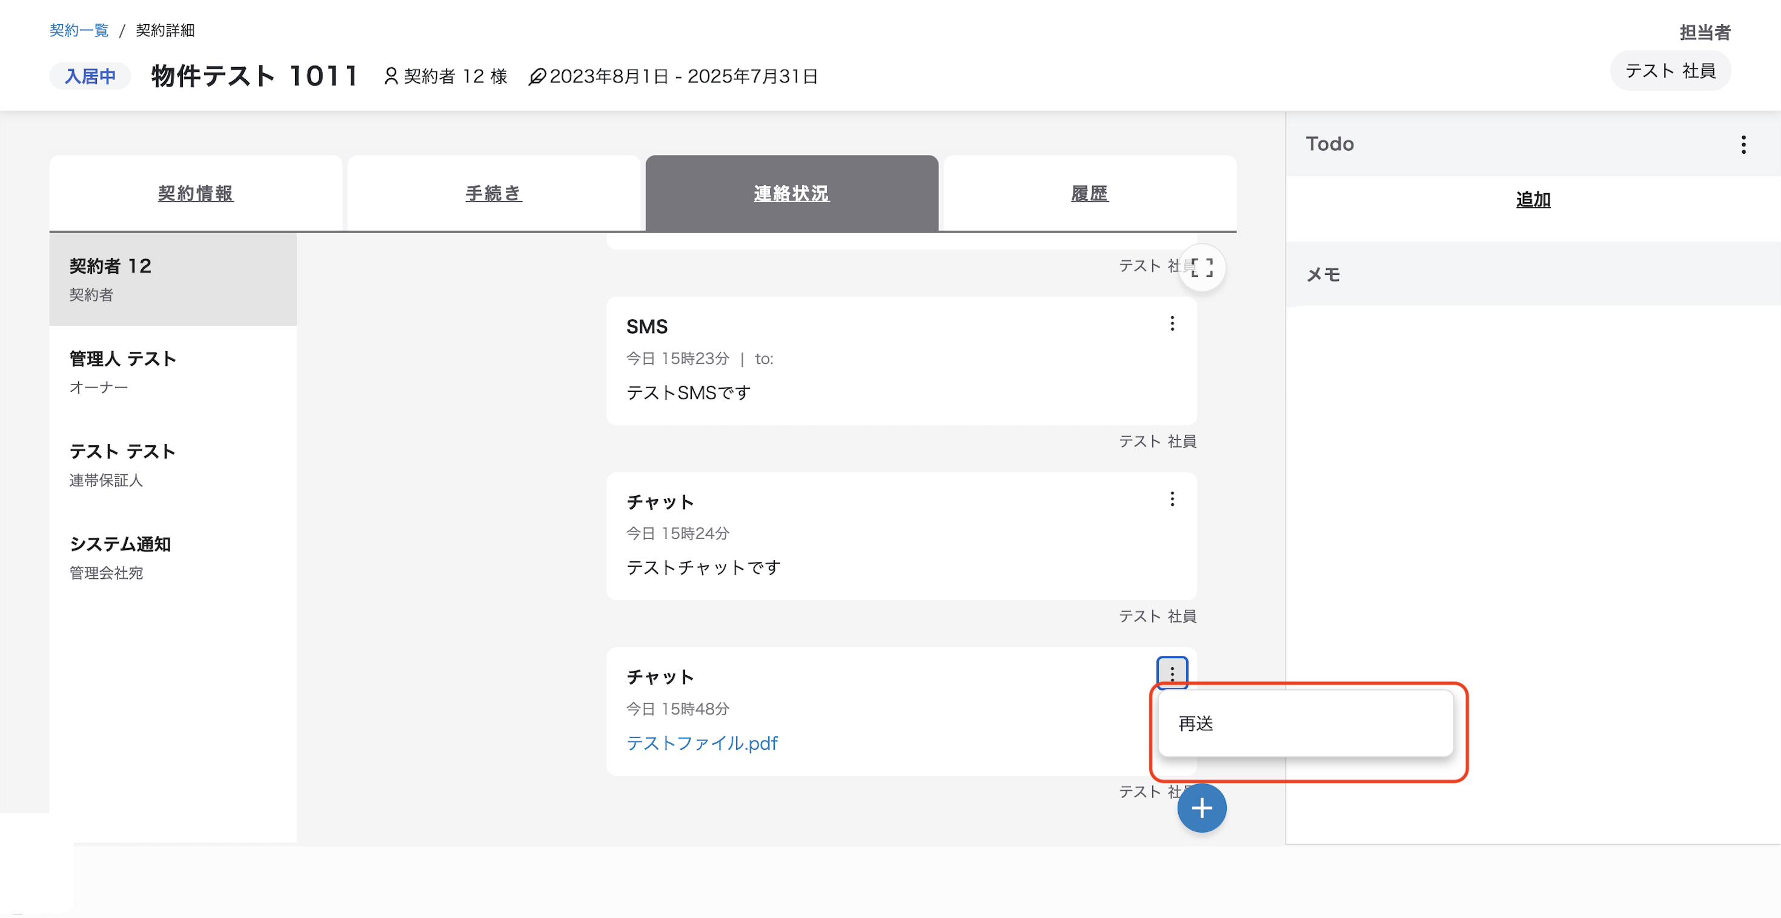Click the 今日 15時48分 chat timestamp
1781x918 pixels.
677,708
